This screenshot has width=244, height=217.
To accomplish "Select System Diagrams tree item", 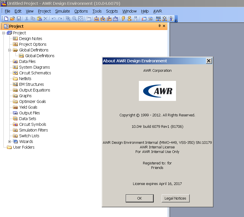I will [x=34, y=67].
